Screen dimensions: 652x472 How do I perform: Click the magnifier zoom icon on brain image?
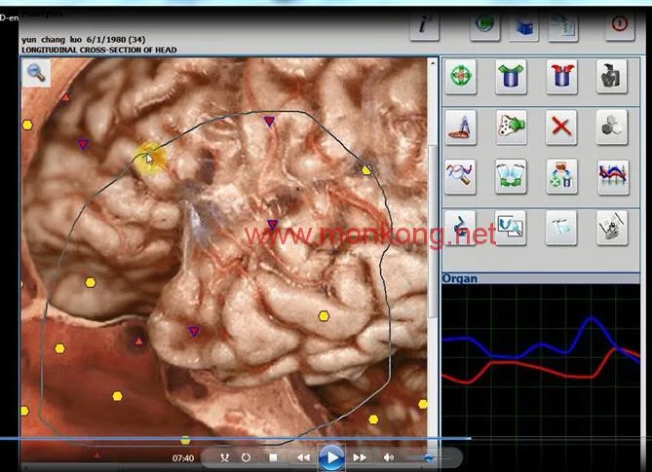coord(36,73)
